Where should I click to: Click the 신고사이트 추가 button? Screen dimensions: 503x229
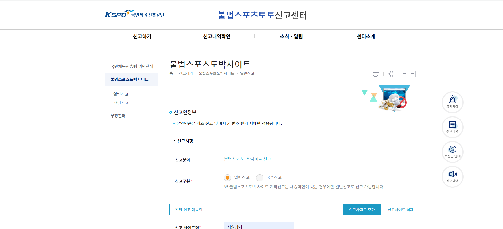pyautogui.click(x=362, y=209)
